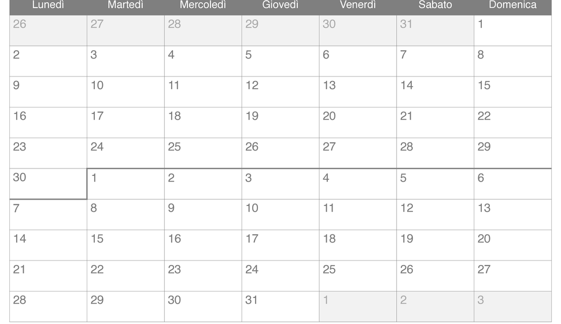The height and width of the screenshot is (324, 561).
Task: Select day 20 in the Venerdì column
Action: coord(358,123)
